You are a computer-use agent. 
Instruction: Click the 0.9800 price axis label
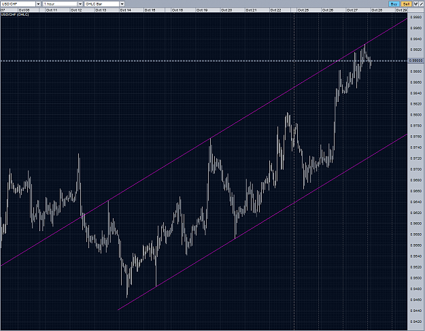pos(416,115)
